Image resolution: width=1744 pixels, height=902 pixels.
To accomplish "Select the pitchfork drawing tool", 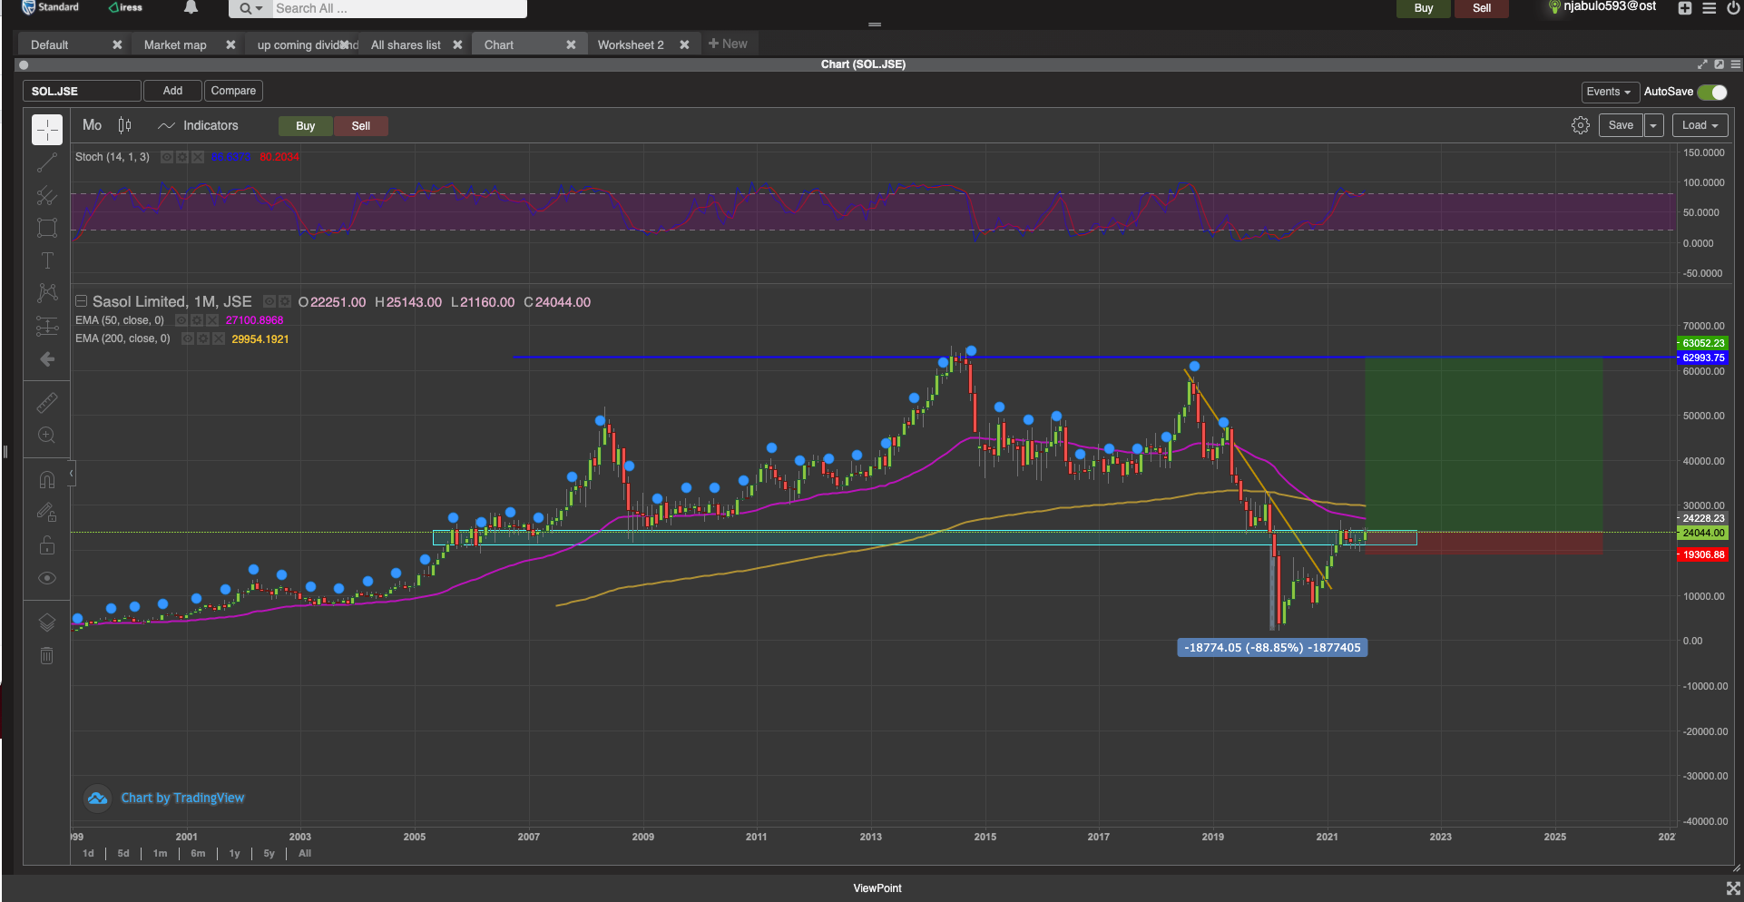I will [47, 195].
